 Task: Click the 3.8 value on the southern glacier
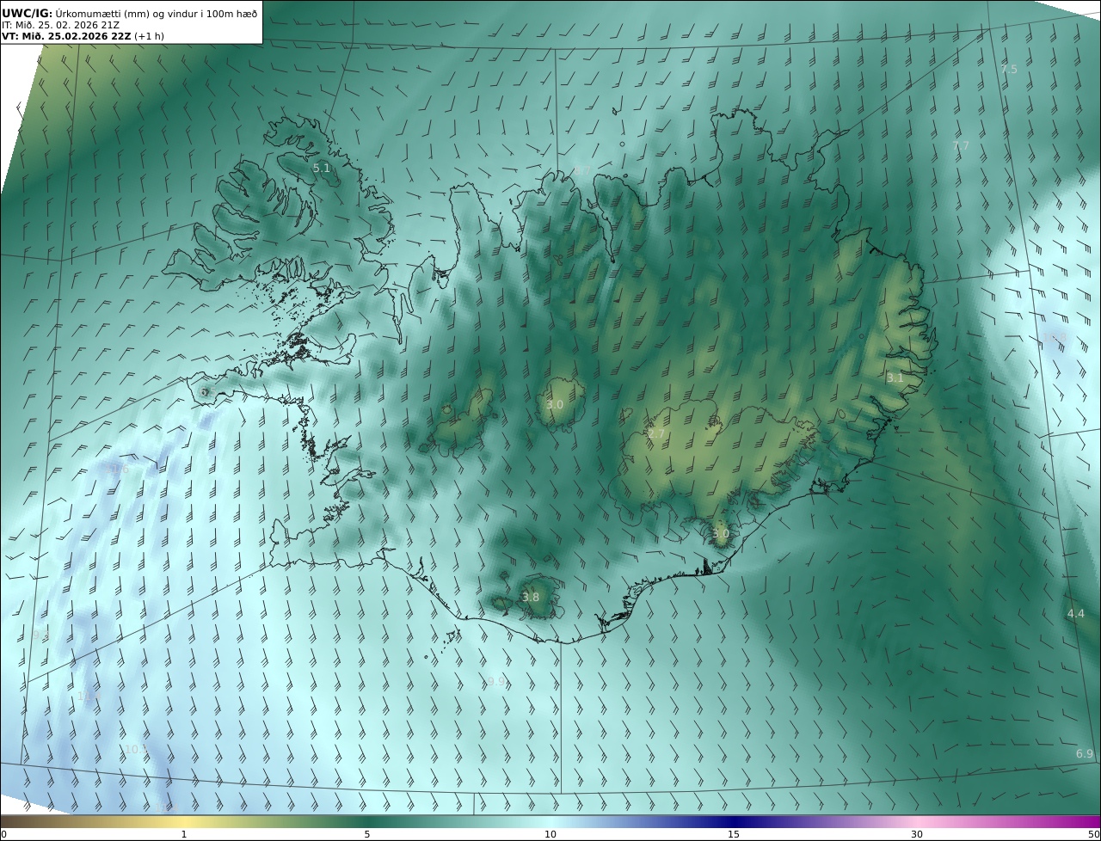[531, 597]
